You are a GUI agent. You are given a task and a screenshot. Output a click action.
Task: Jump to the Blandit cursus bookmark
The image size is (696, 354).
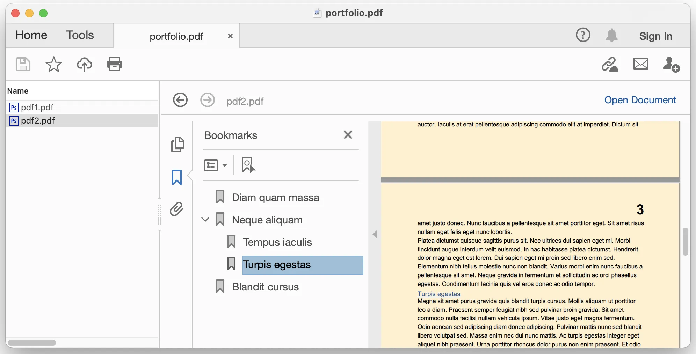(265, 287)
